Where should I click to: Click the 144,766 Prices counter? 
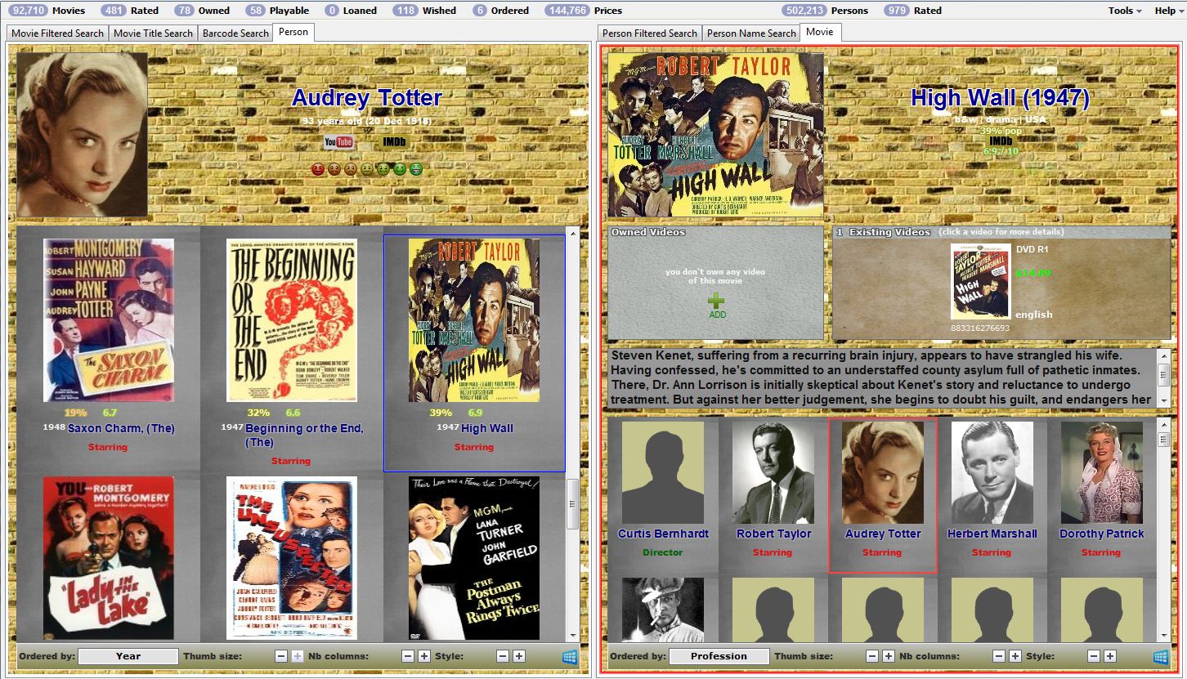[x=582, y=11]
